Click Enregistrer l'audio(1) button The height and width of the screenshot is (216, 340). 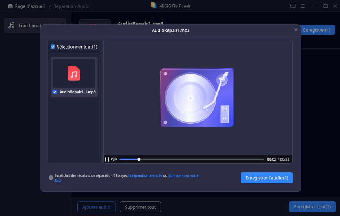pyautogui.click(x=266, y=178)
